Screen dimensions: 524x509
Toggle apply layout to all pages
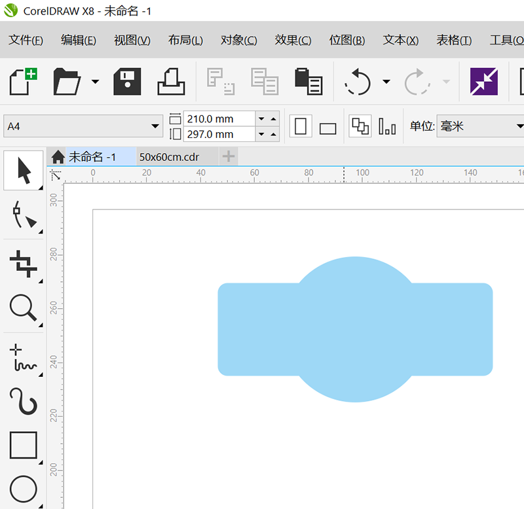[x=360, y=126]
